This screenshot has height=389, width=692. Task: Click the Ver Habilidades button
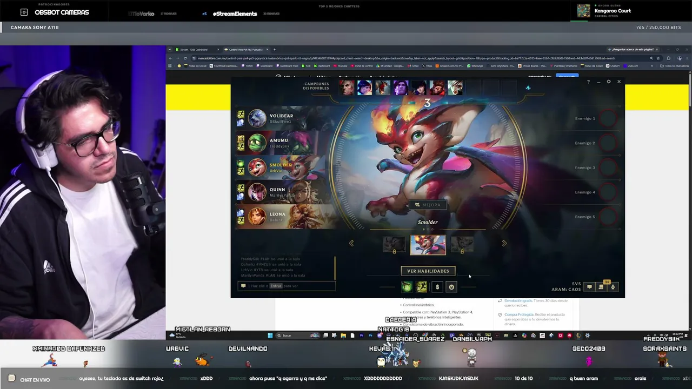(428, 271)
